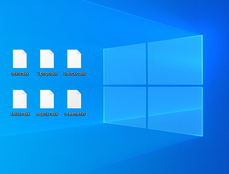Click the folded corner of the 3.docx.cdxx icon
The width and height of the screenshot is (229, 174).
coord(79,52)
